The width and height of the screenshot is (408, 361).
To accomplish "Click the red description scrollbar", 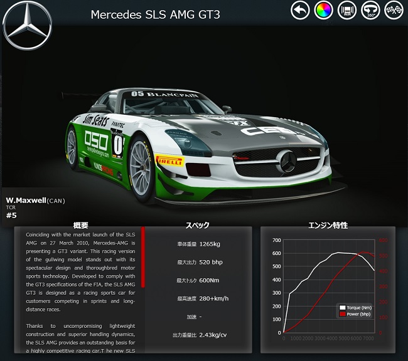I will pos(143,258).
